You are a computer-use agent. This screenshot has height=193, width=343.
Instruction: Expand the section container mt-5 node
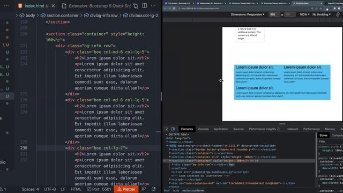(170, 157)
